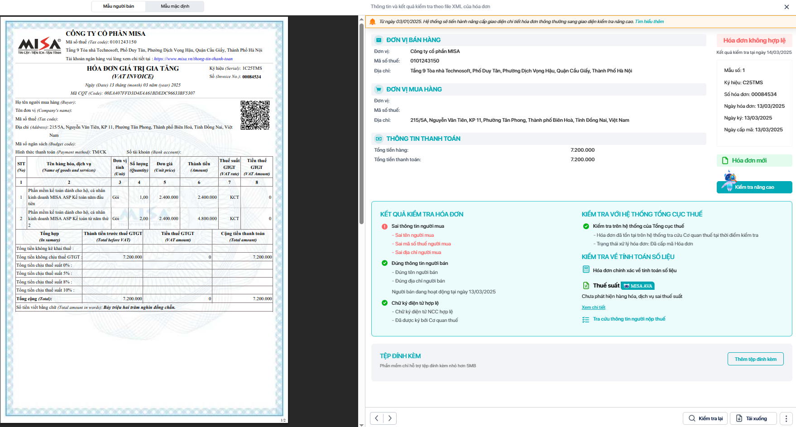Click the Tổng tiền hàng value 7.200.000
This screenshot has height=427, width=796.
[x=583, y=150]
